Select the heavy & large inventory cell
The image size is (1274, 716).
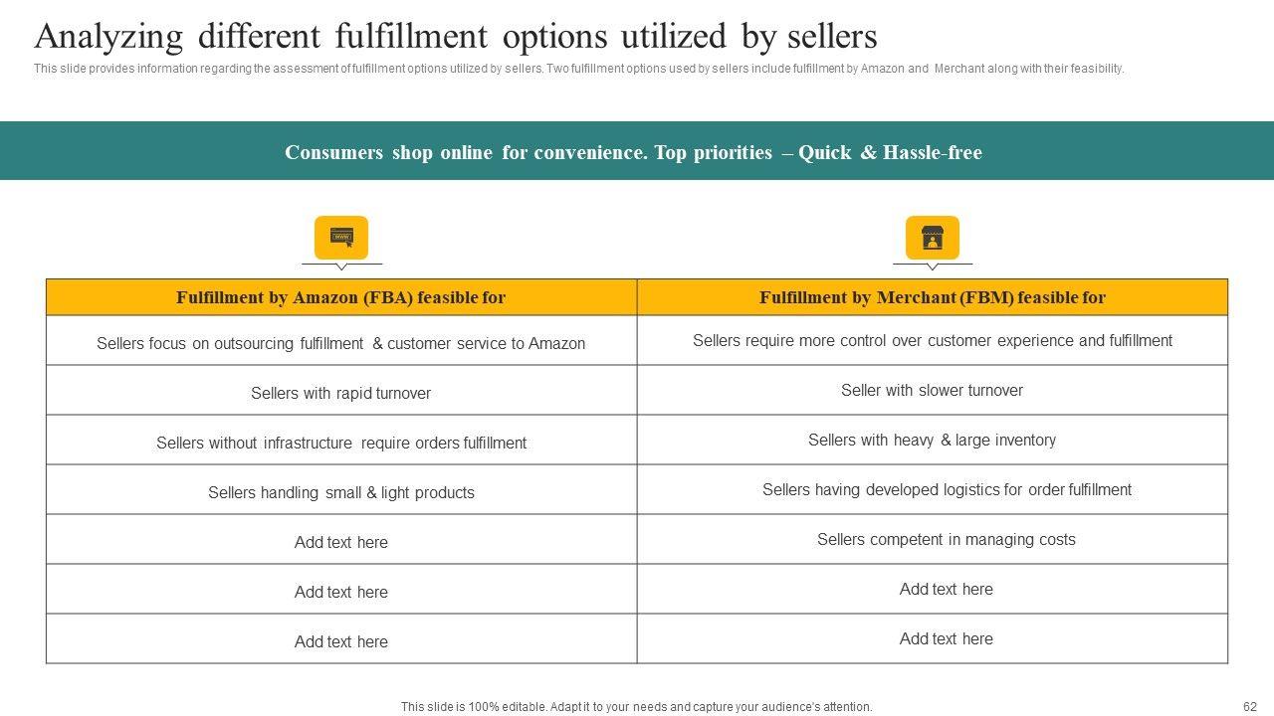point(932,440)
